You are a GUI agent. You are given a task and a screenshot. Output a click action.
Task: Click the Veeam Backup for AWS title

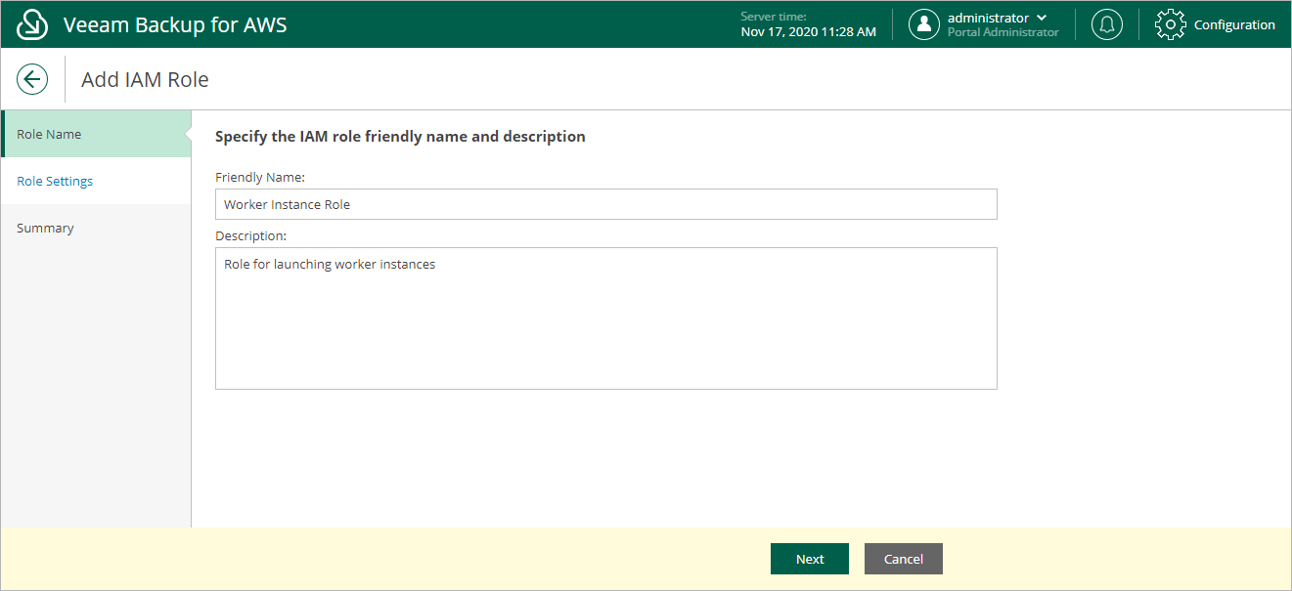[175, 24]
